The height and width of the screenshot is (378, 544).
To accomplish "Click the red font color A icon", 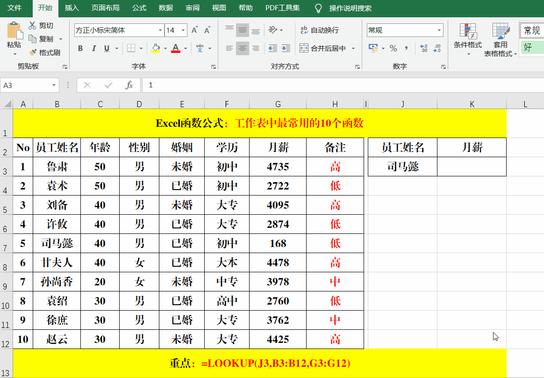I will tap(176, 48).
